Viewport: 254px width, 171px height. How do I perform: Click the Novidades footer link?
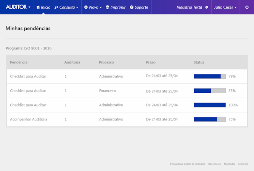click(x=229, y=164)
